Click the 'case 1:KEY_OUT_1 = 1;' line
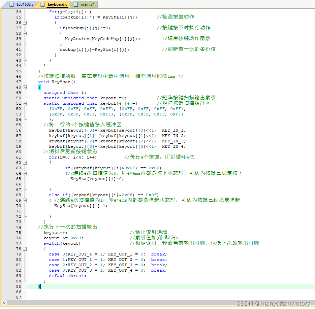 [x=108, y=260]
